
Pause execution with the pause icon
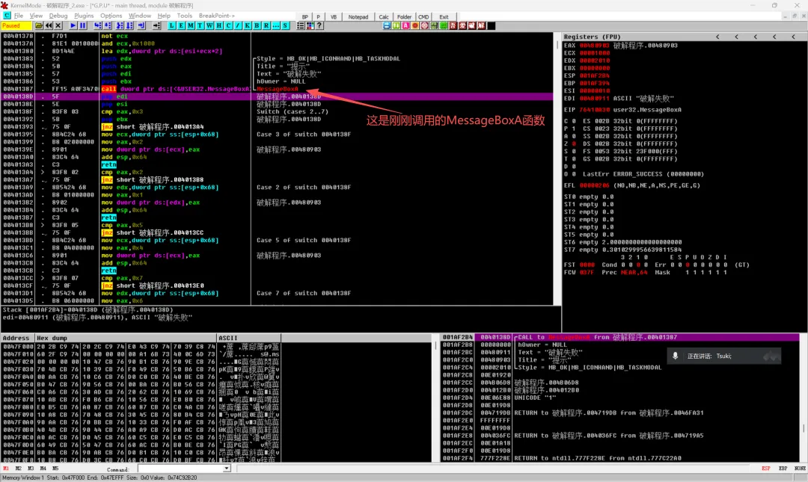click(x=82, y=25)
